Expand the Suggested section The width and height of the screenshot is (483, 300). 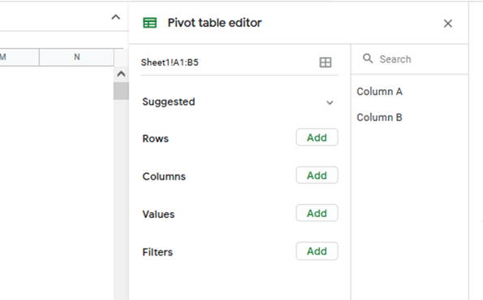click(330, 102)
